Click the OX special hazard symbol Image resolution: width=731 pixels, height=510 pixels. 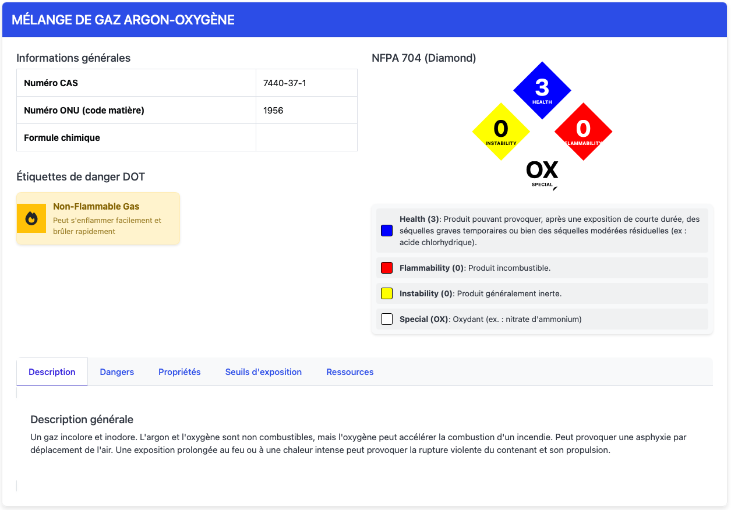pos(542,173)
